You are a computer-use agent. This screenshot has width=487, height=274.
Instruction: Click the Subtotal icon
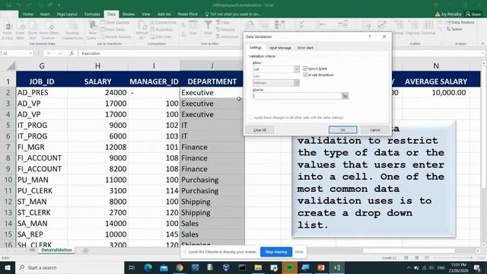point(428,28)
